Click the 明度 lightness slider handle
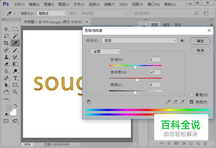The image size is (216, 148). [135, 92]
